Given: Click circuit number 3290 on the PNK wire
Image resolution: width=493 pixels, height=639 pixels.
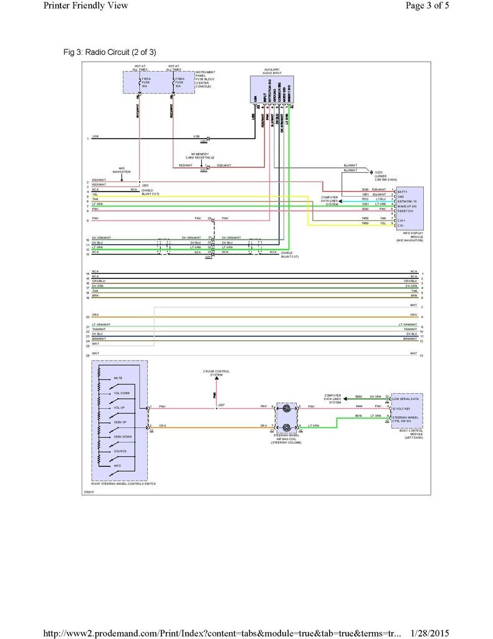Looking at the screenshot, I should [365, 209].
